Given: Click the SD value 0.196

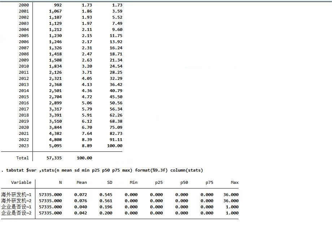Looking at the screenshot, I should (106, 207).
